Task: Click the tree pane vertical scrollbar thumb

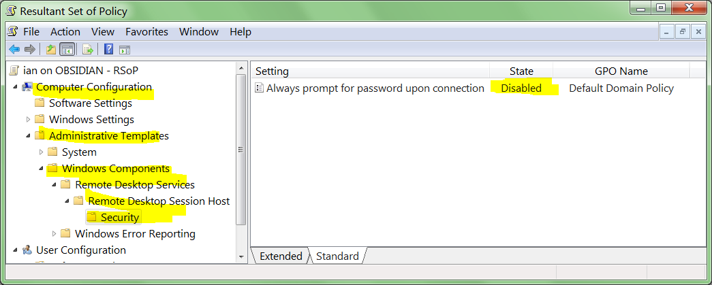Action: tap(240, 150)
